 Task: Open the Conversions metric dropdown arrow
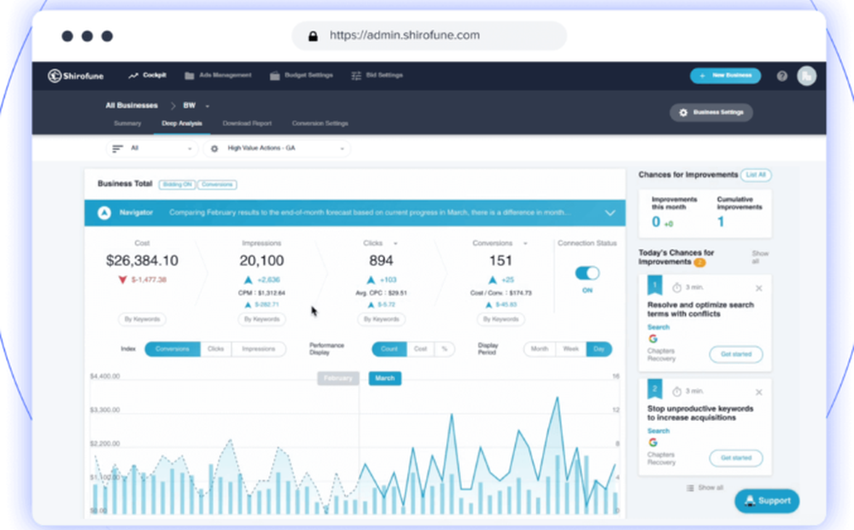(x=525, y=243)
